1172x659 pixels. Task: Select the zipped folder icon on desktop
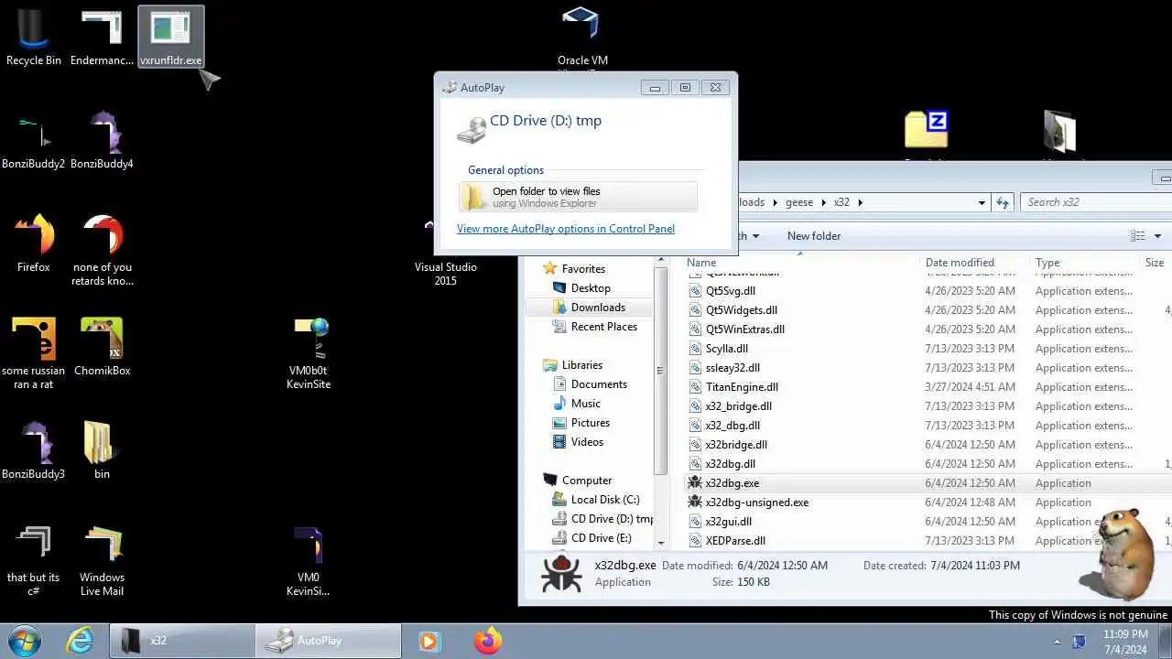tap(926, 131)
